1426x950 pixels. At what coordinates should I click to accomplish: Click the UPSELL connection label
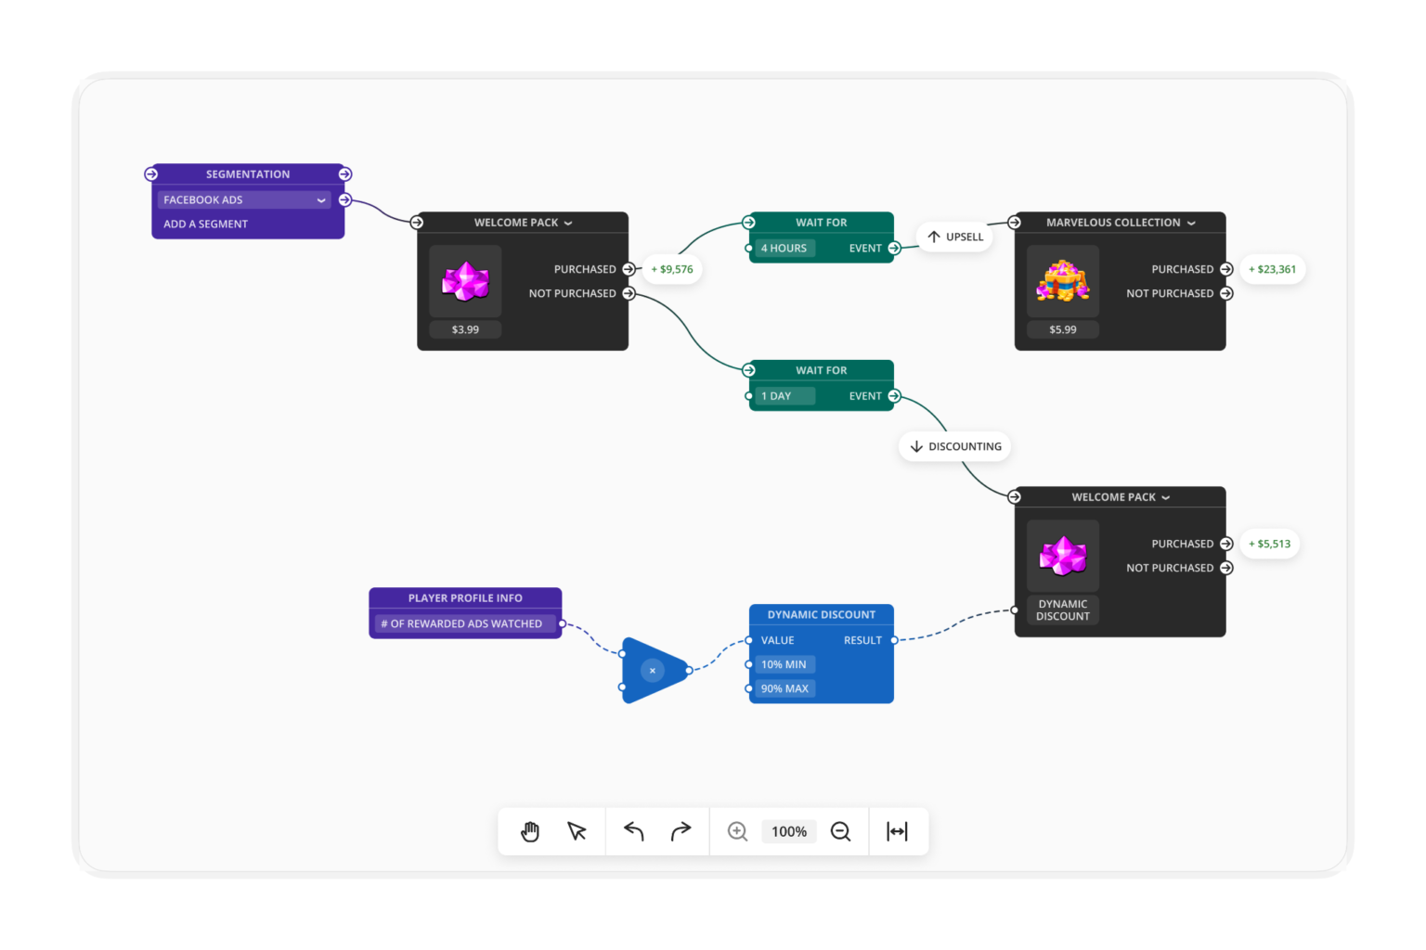(954, 237)
